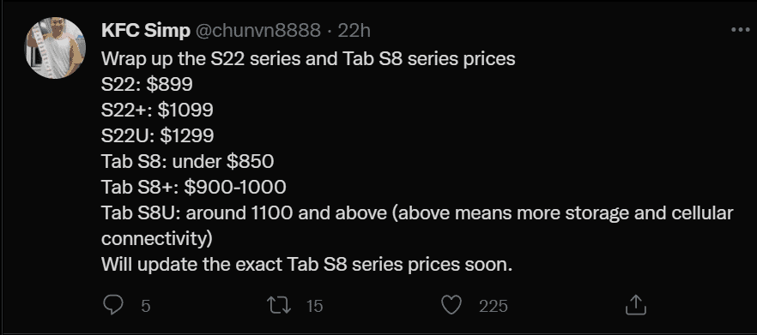Click the 22h timestamp

point(354,31)
